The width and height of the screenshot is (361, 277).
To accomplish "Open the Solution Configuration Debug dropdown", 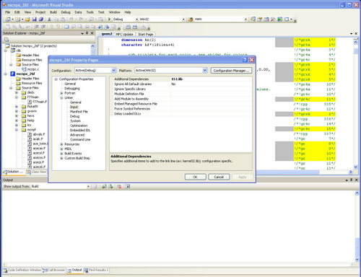I will [x=136, y=19].
